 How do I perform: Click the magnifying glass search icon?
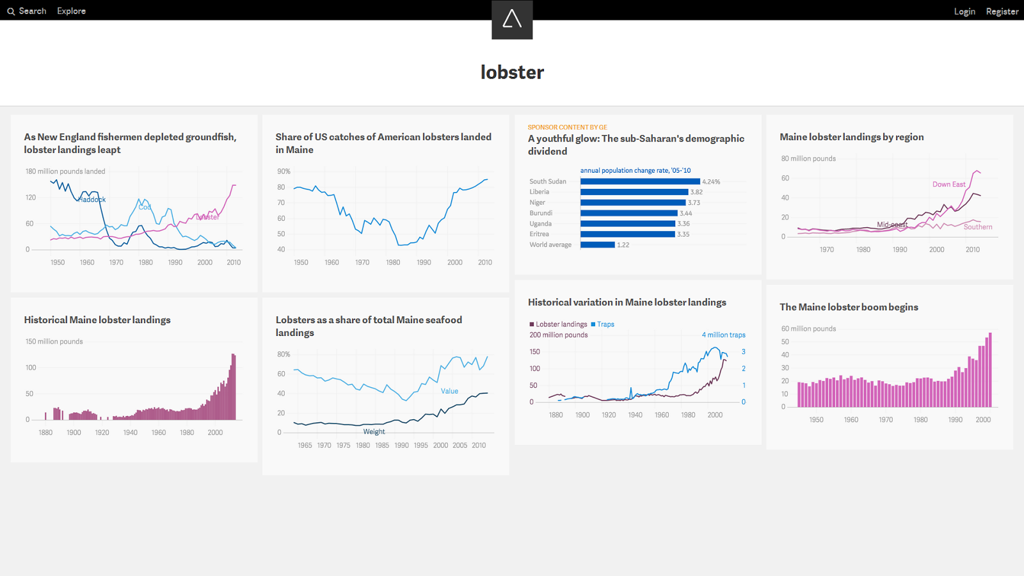(x=11, y=12)
